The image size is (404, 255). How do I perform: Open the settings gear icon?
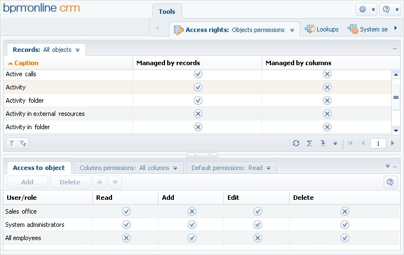(363, 9)
